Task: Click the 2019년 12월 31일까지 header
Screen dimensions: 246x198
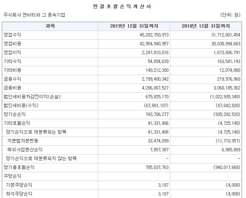Action: pyautogui.click(x=134, y=26)
